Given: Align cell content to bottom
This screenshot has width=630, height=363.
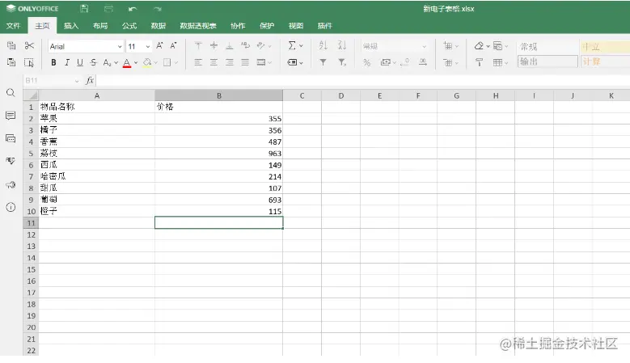Looking at the screenshot, I should coord(230,45).
